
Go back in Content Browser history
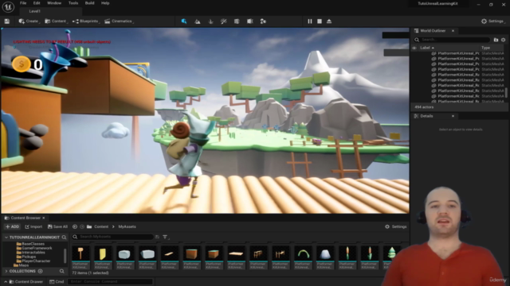tap(75, 226)
